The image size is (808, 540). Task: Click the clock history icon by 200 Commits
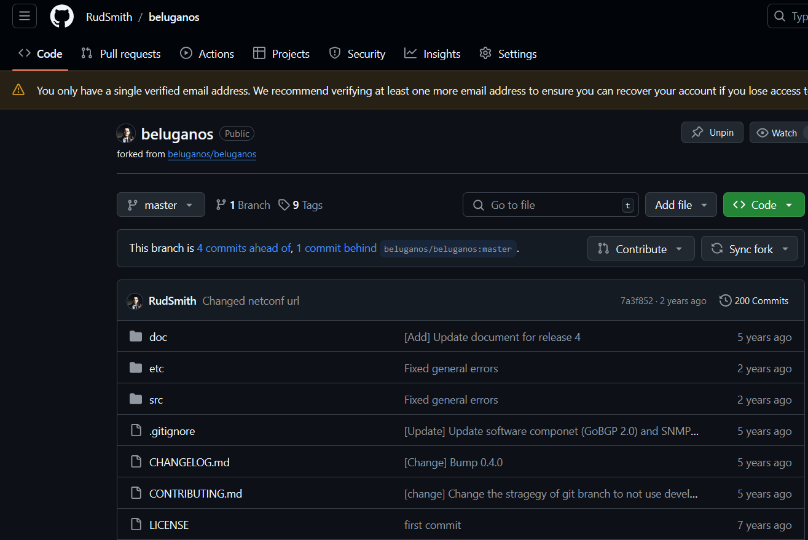click(726, 300)
